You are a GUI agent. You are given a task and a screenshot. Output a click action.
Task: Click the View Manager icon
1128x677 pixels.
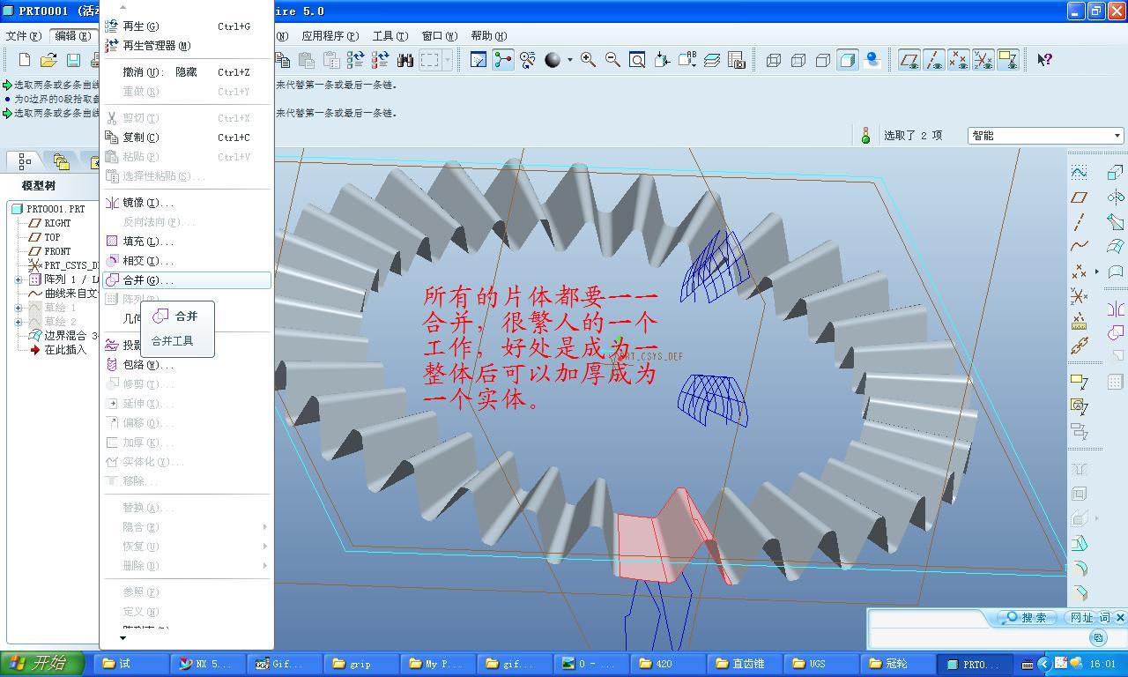[737, 60]
